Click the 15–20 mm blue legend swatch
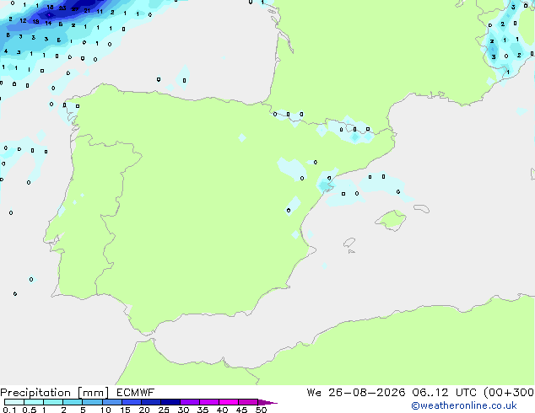 [131, 402]
